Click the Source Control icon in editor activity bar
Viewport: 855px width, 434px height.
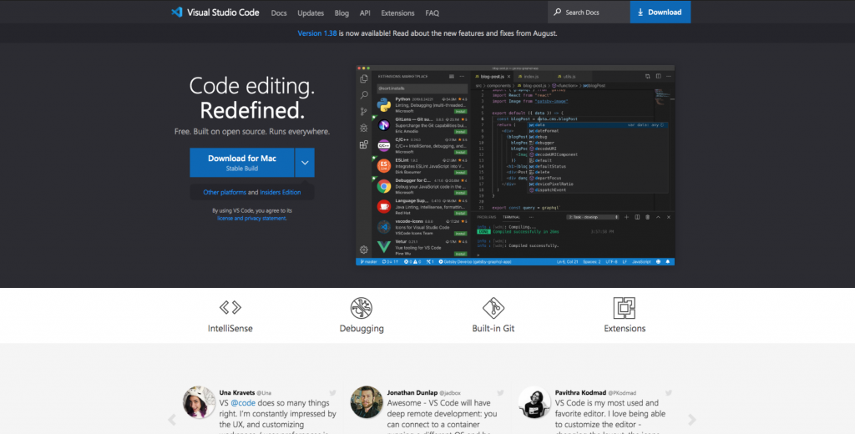pyautogui.click(x=364, y=112)
